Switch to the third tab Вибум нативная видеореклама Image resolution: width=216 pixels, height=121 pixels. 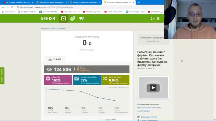click(x=85, y=2)
